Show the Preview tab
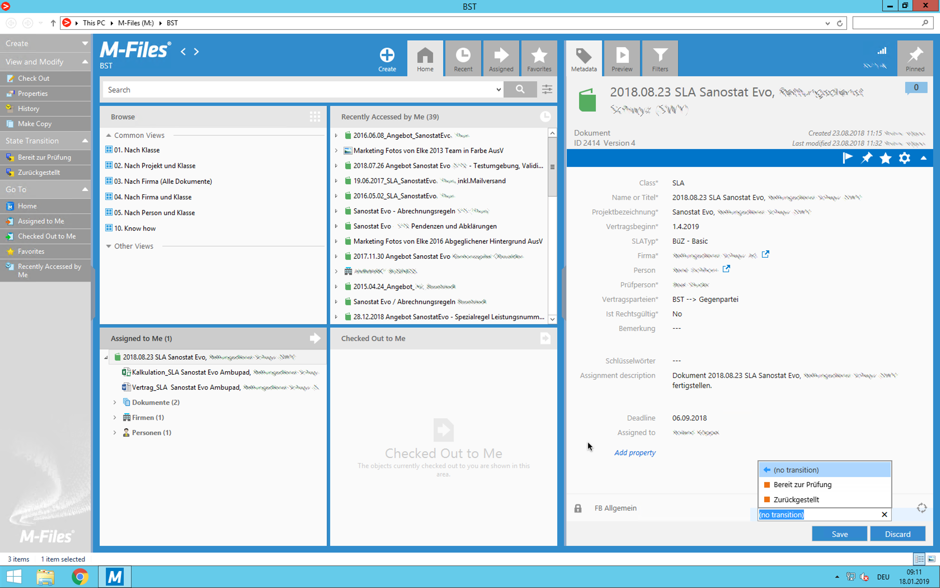 point(622,59)
